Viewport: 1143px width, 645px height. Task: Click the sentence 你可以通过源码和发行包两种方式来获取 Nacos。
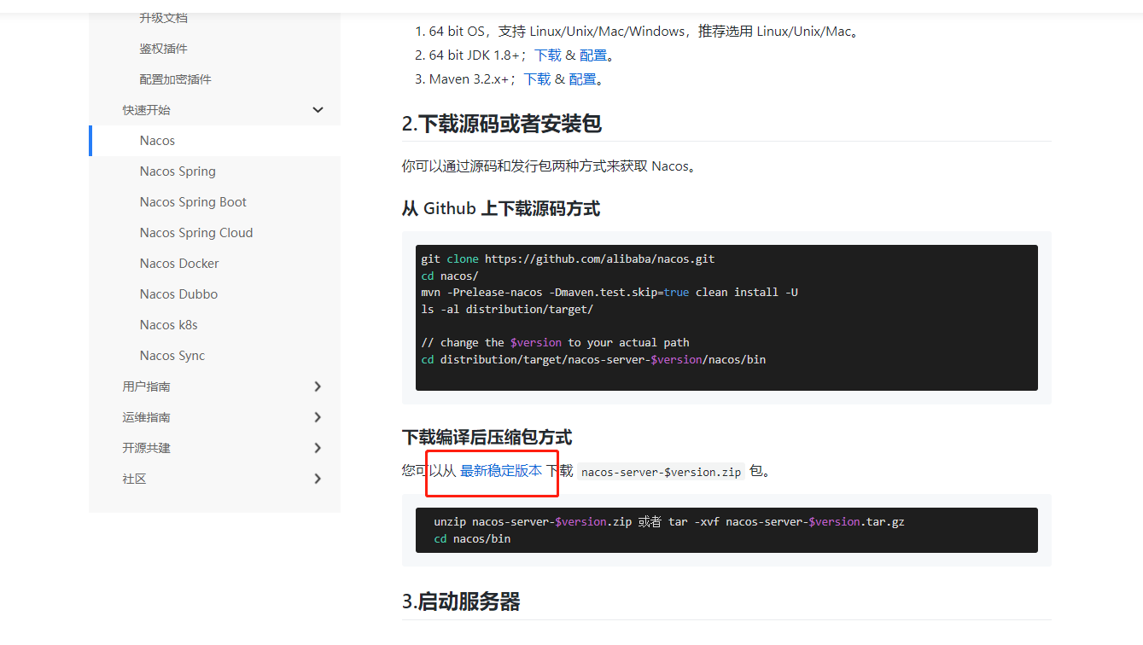point(550,166)
